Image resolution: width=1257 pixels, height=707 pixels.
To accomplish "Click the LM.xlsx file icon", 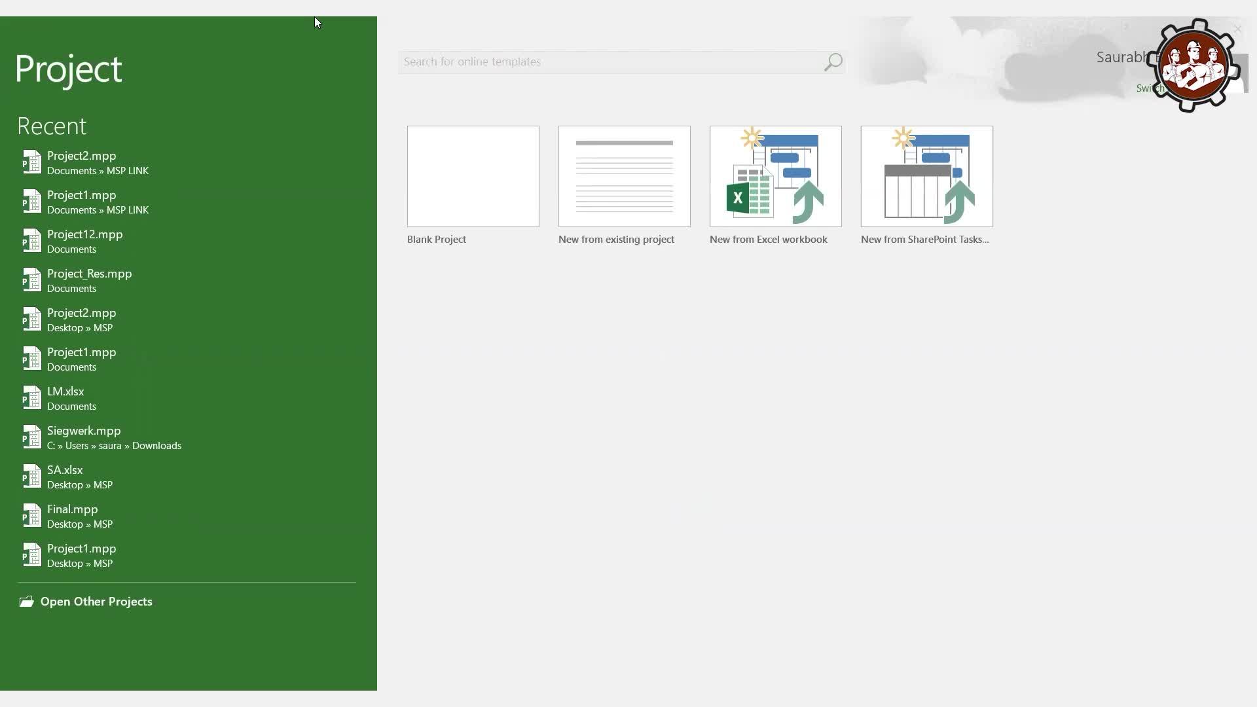I will [x=31, y=398].
